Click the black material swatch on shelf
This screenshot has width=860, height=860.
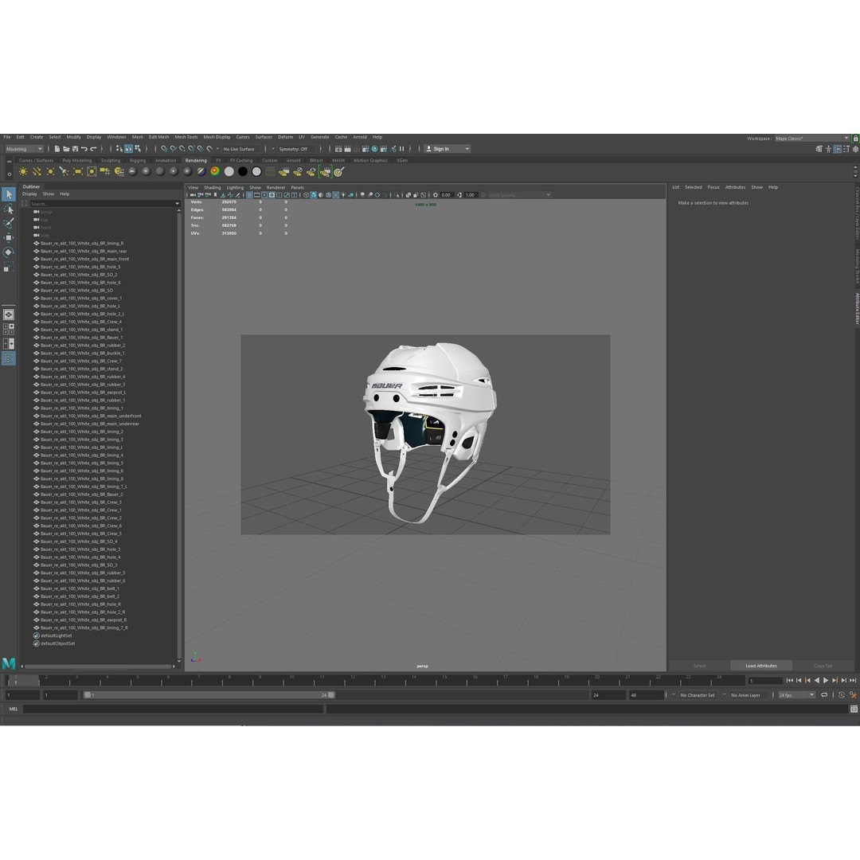(242, 172)
